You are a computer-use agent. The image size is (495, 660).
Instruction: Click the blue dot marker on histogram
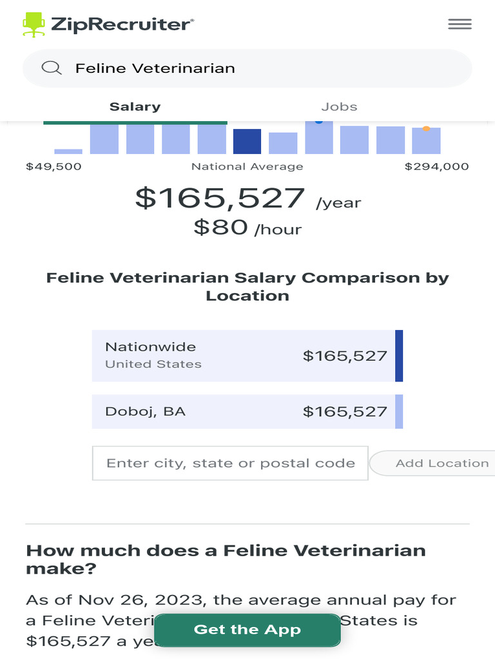tap(319, 121)
